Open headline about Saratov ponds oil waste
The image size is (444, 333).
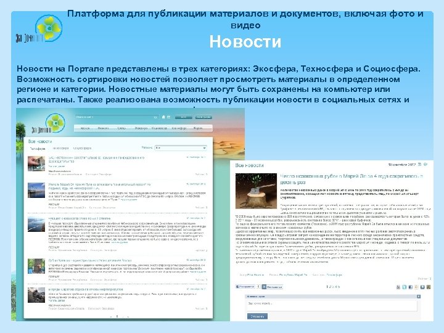pos(86,289)
